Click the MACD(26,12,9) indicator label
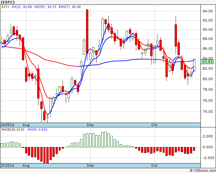Screen dimensions: 216x173 tap(13, 130)
